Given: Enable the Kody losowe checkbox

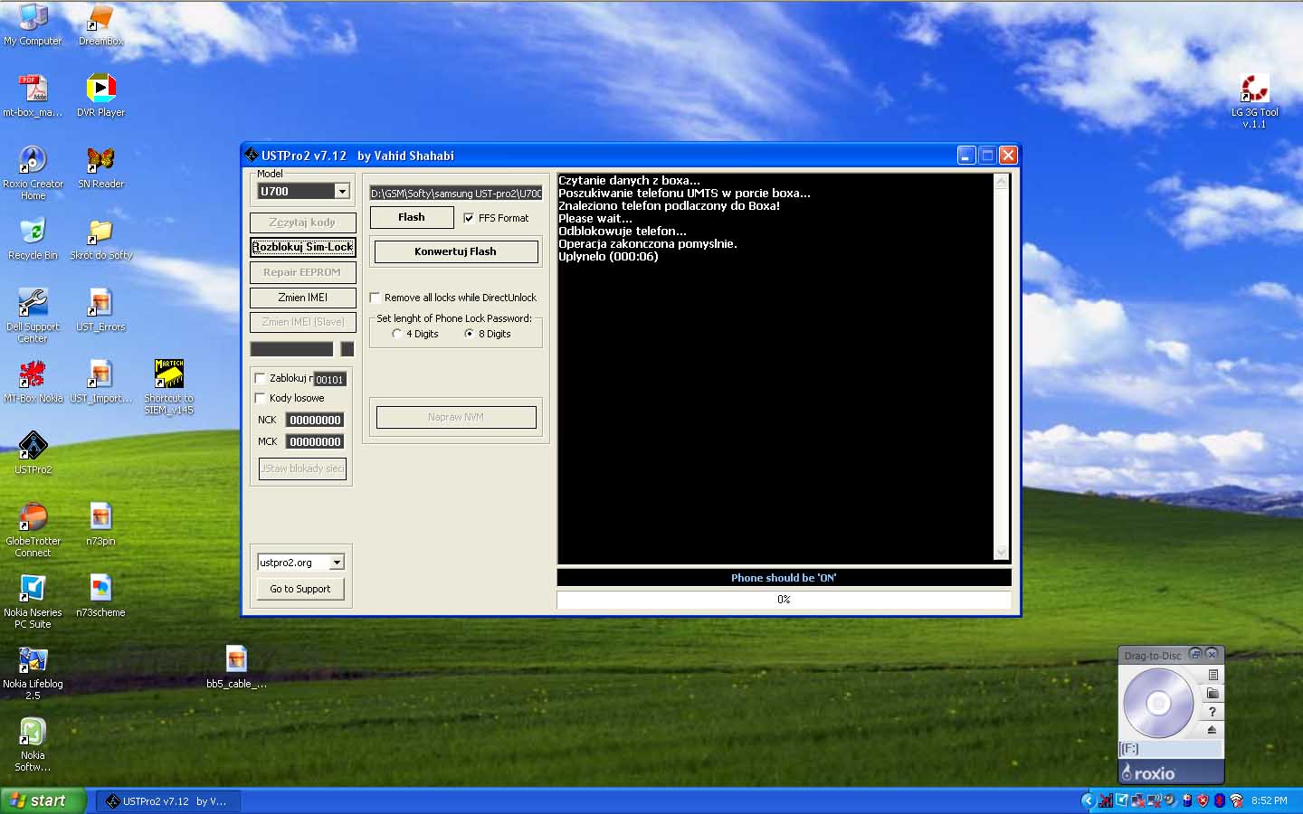Looking at the screenshot, I should click(x=261, y=398).
